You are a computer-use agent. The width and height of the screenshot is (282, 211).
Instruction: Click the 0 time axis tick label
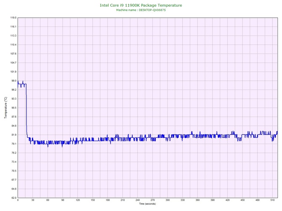tap(18, 200)
